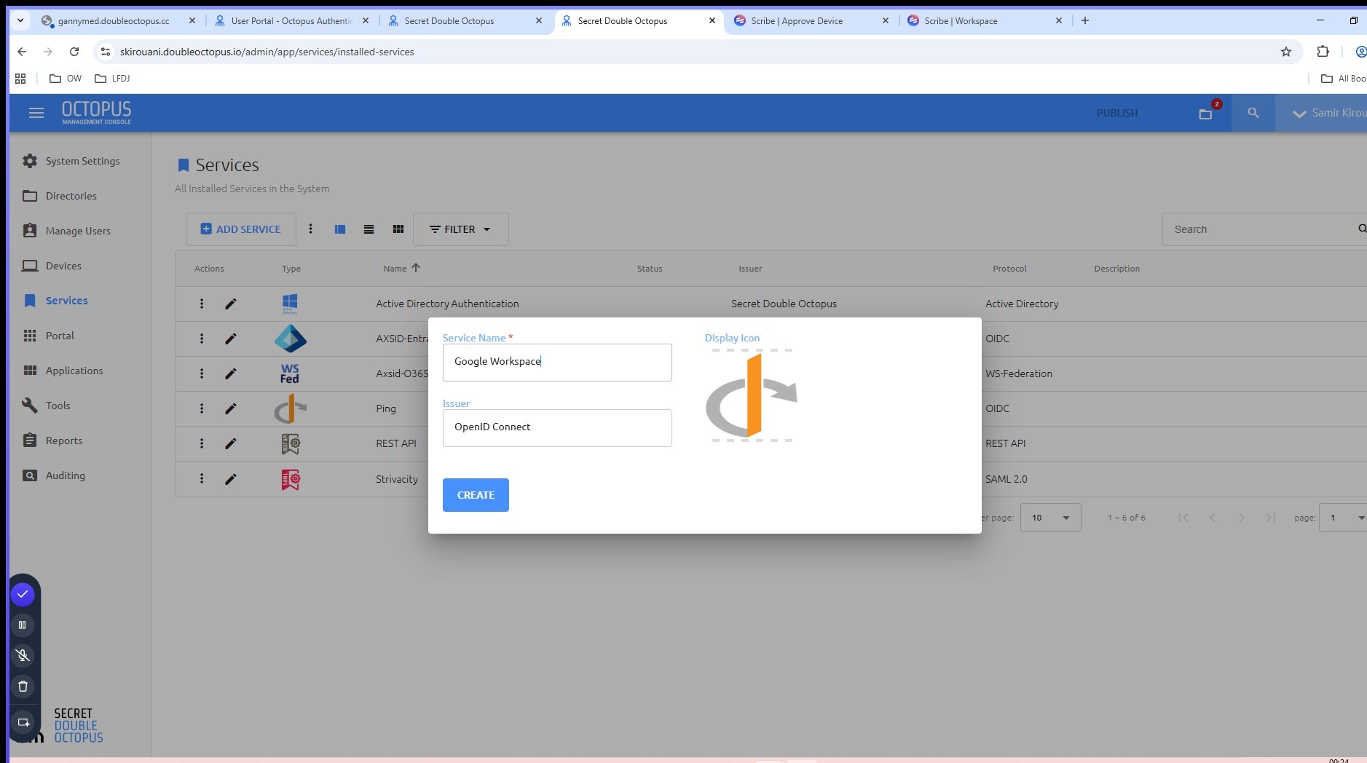This screenshot has width=1367, height=763.
Task: Open the page number dropdown
Action: point(1344,518)
